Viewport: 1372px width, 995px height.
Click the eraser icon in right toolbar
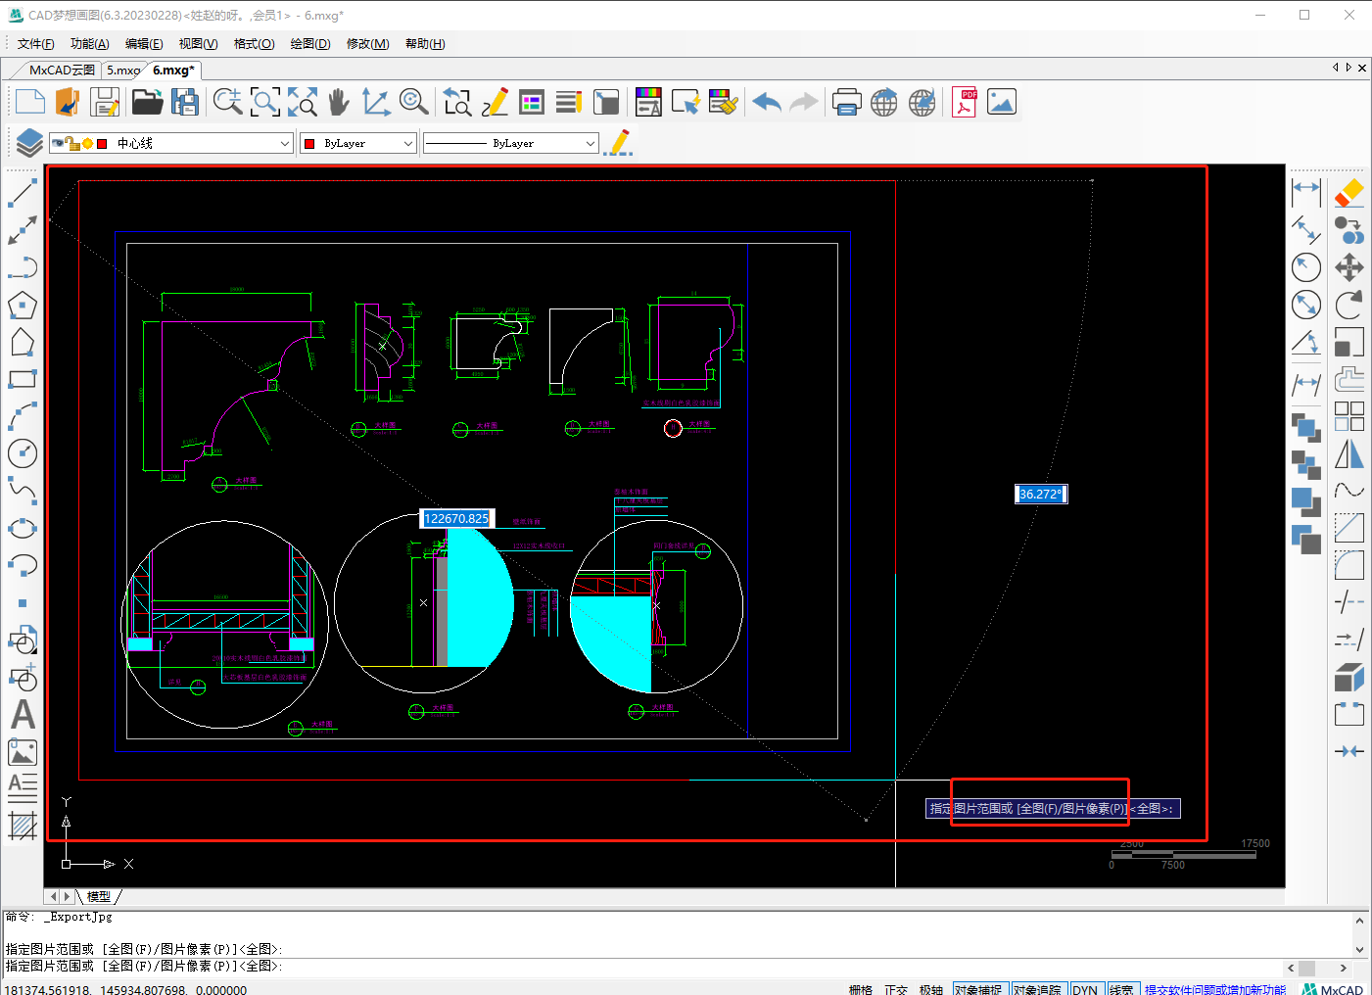pos(1349,192)
